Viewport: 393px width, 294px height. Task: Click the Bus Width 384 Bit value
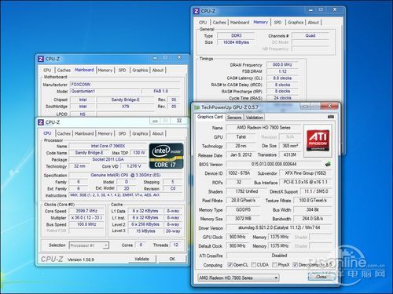pyautogui.click(x=313, y=209)
